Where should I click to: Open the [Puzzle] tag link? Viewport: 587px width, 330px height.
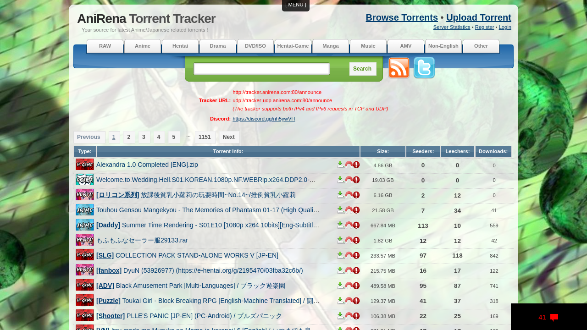pos(108,301)
